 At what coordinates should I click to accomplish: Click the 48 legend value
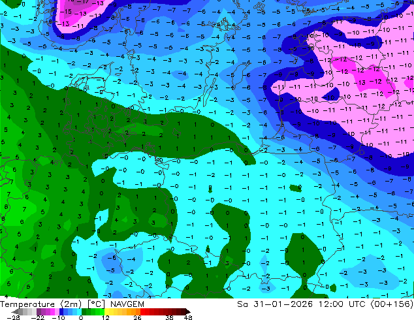click(188, 317)
